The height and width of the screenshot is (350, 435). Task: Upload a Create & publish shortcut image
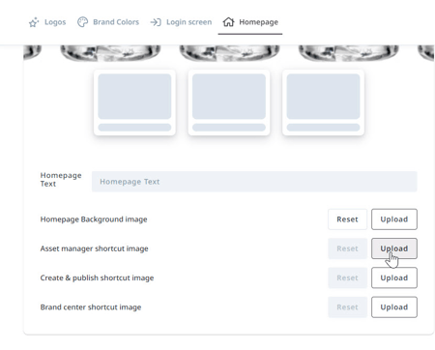[x=394, y=277]
